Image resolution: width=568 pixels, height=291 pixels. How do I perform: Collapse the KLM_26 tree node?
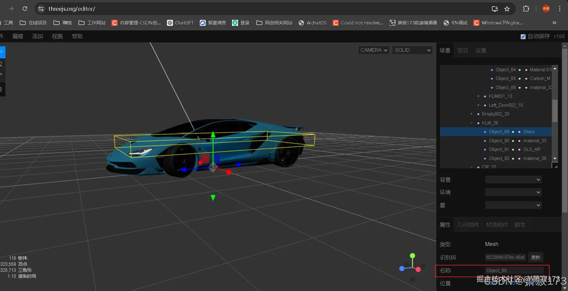(472, 123)
